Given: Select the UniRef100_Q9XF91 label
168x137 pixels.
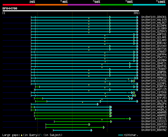Looking at the screenshot, I should (x=154, y=66).
